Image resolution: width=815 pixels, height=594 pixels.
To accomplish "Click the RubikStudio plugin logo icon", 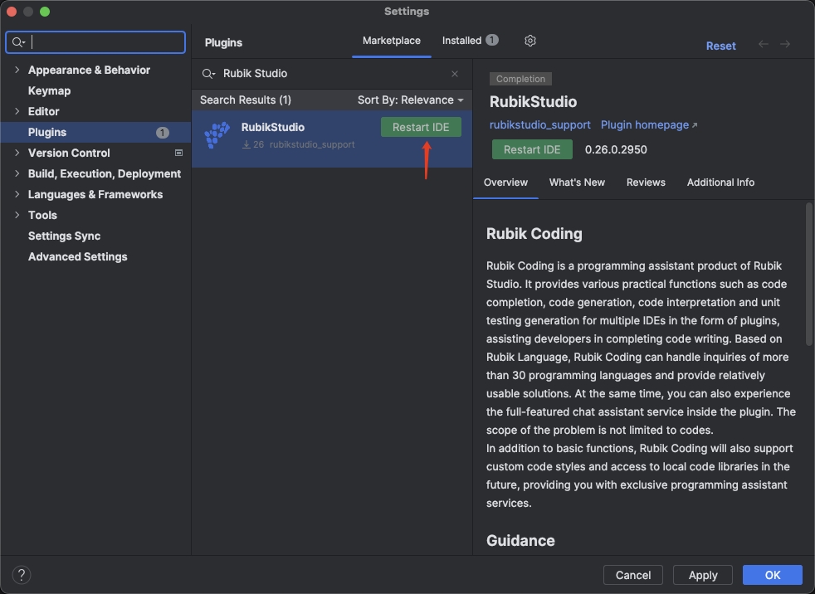I will [x=217, y=135].
